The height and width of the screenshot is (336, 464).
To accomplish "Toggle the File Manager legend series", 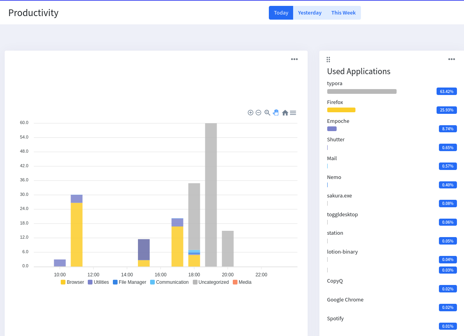I will [x=129, y=282].
